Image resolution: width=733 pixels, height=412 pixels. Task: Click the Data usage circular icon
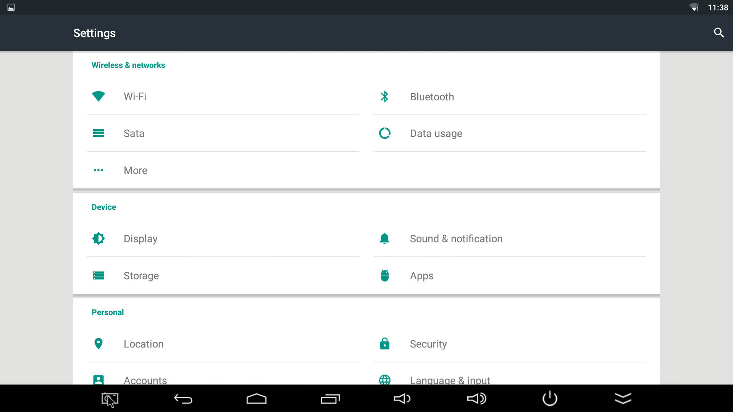[385, 133]
